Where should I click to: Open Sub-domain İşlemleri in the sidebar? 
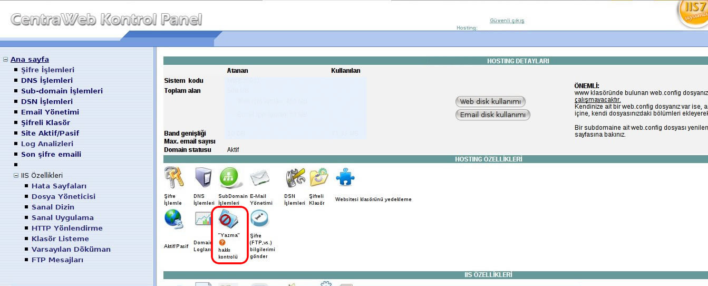[x=62, y=91]
